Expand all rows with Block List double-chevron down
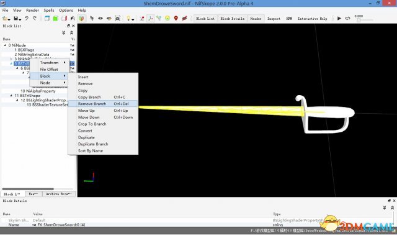The width and height of the screenshot is (397, 235). click(x=63, y=33)
